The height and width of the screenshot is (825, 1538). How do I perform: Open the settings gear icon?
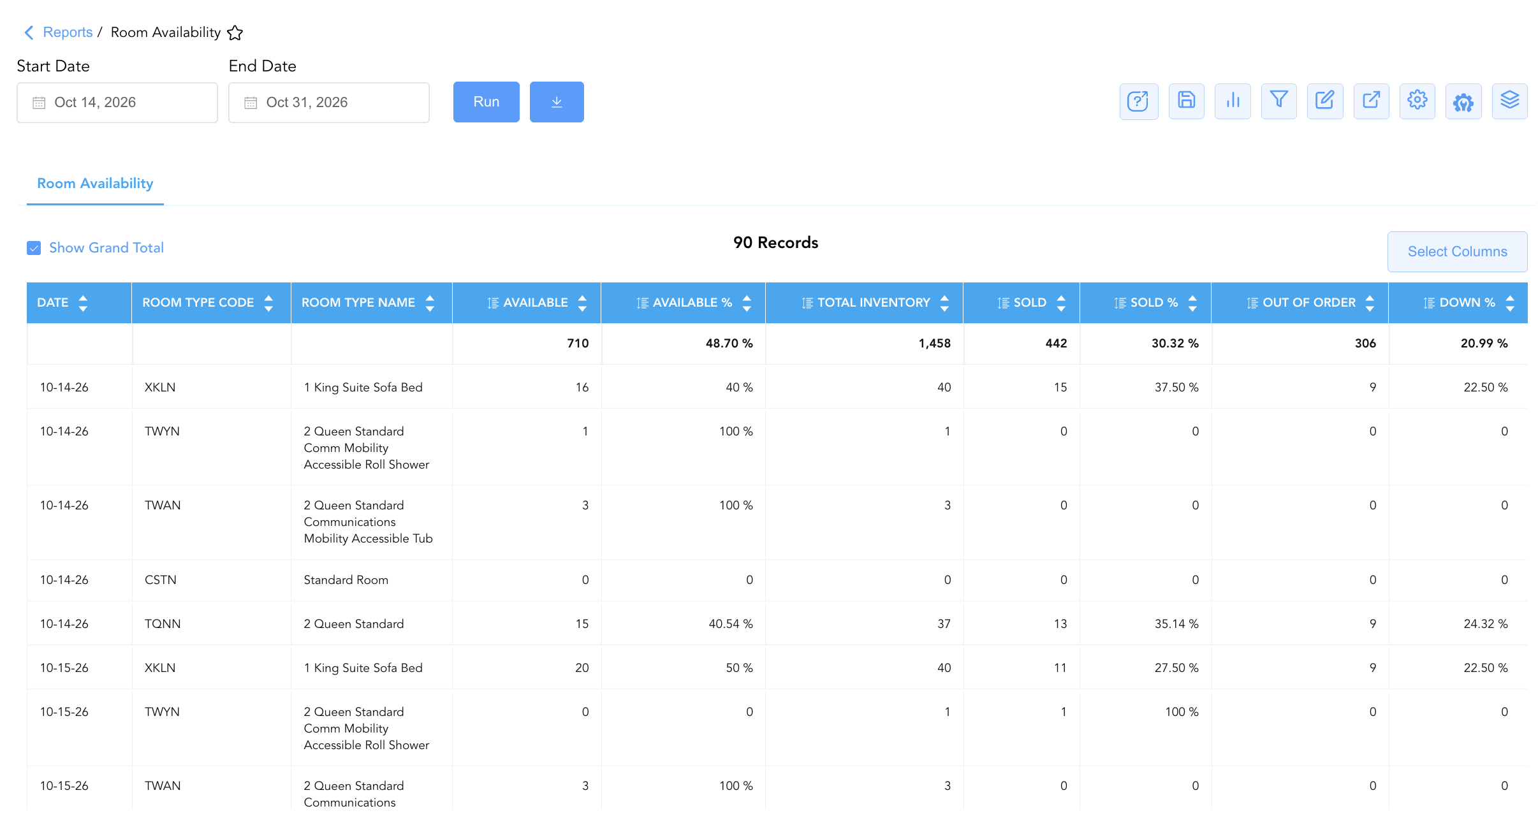[1417, 101]
